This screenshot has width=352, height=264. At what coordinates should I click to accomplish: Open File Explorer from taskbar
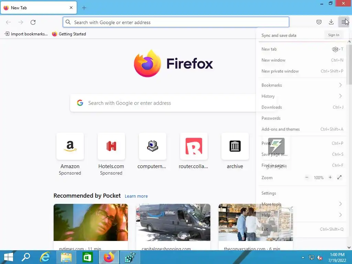pyautogui.click(x=66, y=257)
